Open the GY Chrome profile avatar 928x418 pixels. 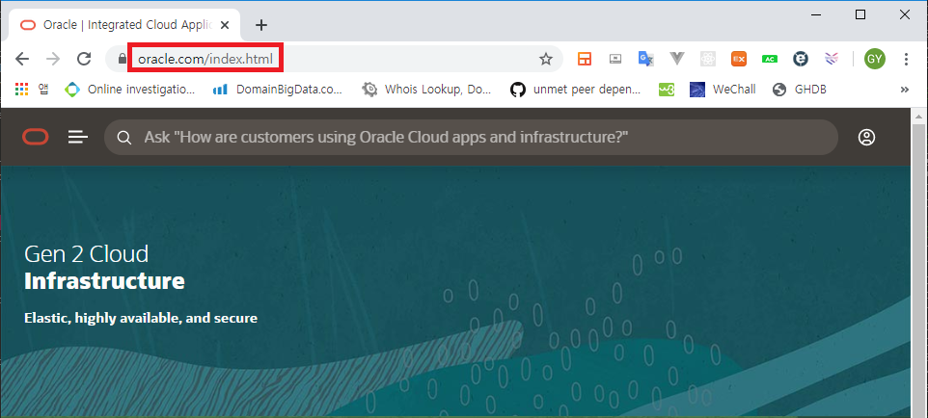[x=875, y=59]
